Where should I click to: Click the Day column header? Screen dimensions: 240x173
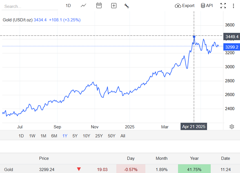[x=131, y=158]
